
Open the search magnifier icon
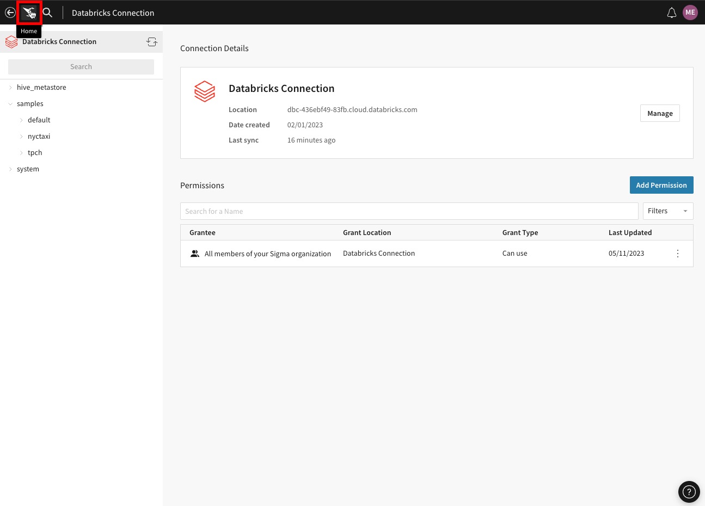(48, 13)
